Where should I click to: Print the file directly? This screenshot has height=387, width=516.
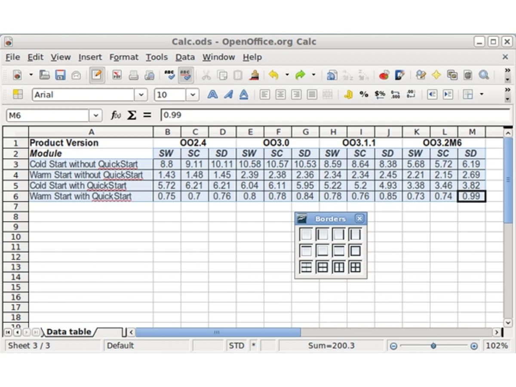click(133, 75)
